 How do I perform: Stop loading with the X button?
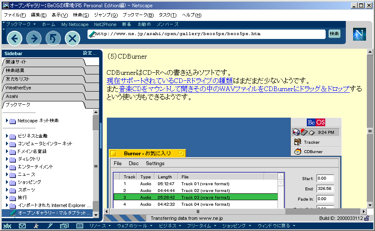point(73,38)
